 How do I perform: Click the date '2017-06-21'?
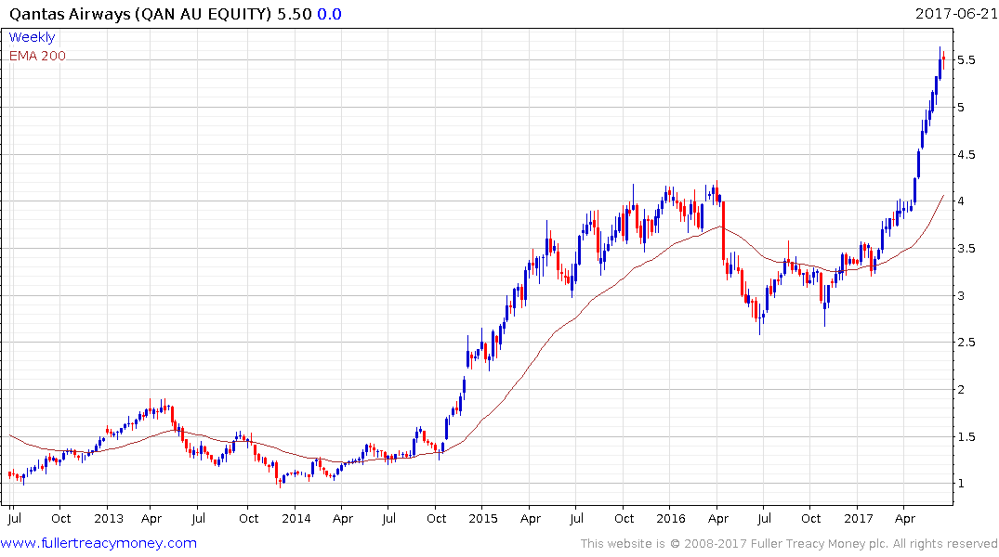pyautogui.click(x=956, y=14)
